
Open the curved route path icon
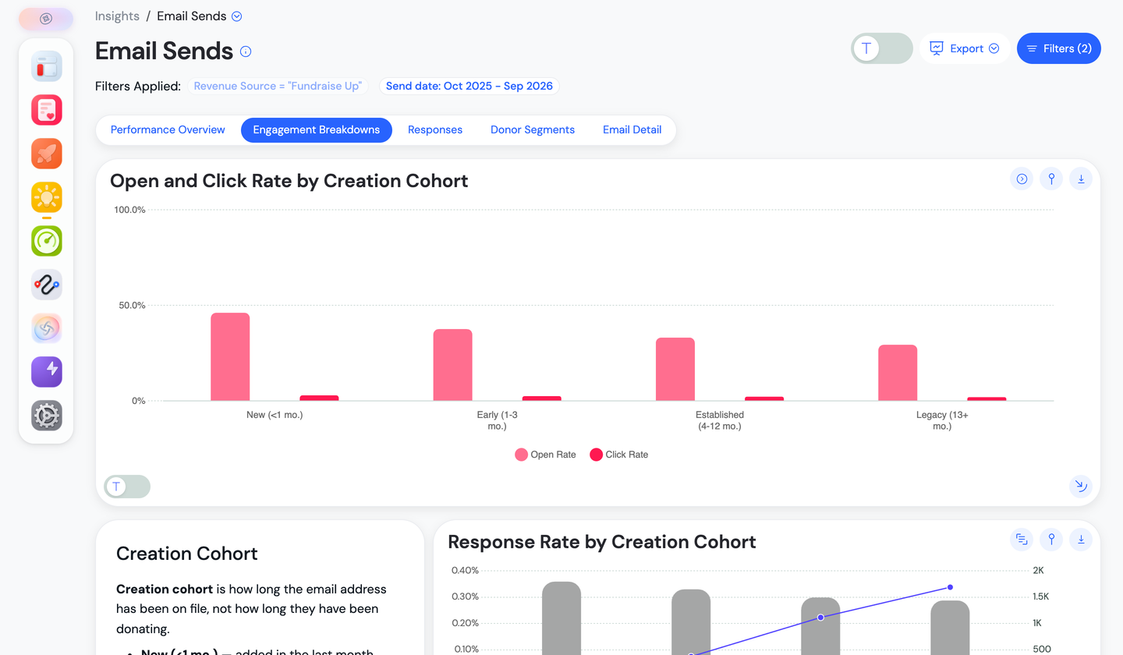(x=47, y=285)
